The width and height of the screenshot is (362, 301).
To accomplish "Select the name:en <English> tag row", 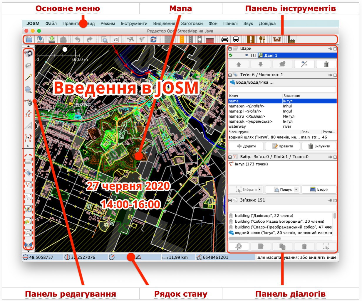I will coord(282,106).
